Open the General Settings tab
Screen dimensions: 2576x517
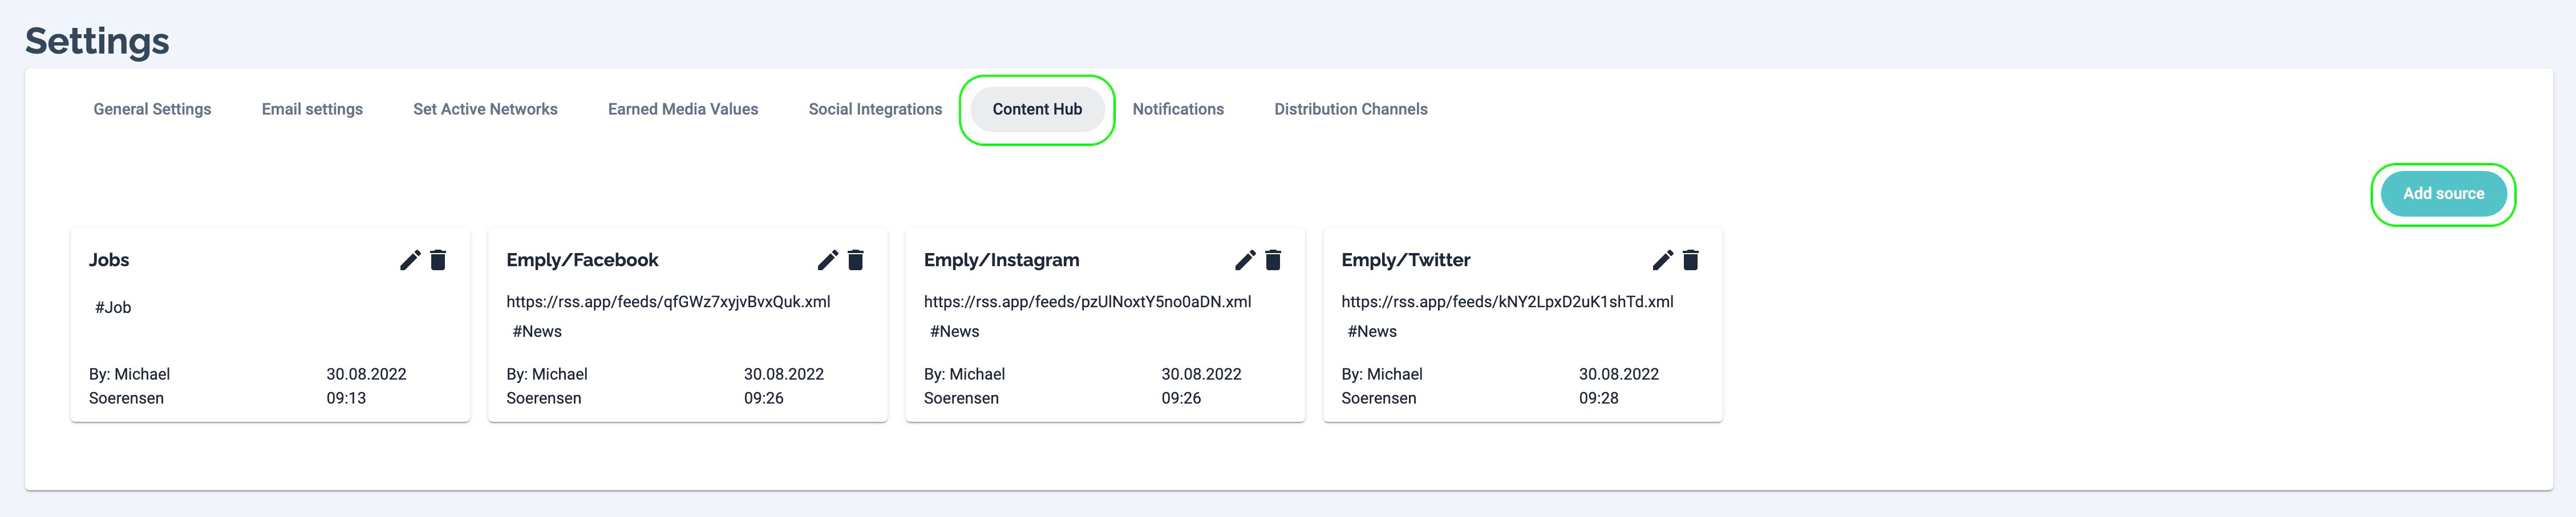152,109
